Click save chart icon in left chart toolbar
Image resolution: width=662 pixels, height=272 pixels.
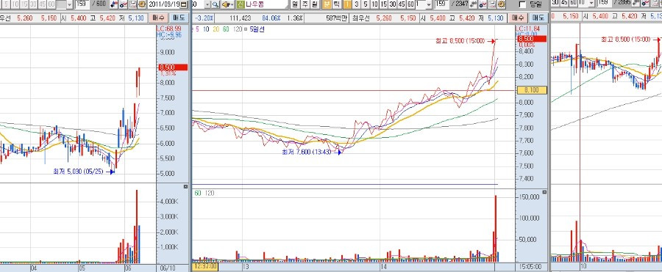[133, 4]
